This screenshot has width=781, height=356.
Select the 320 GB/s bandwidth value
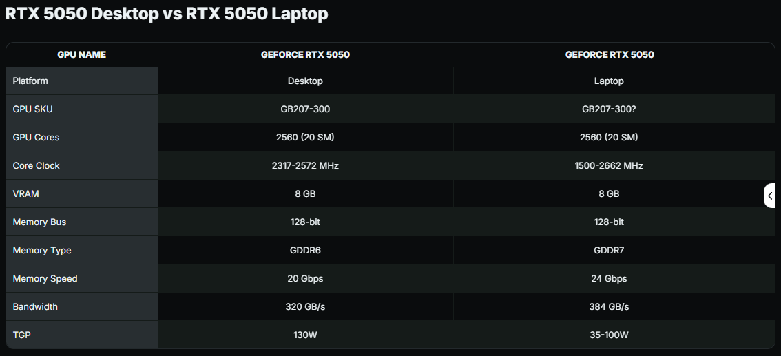[305, 306]
